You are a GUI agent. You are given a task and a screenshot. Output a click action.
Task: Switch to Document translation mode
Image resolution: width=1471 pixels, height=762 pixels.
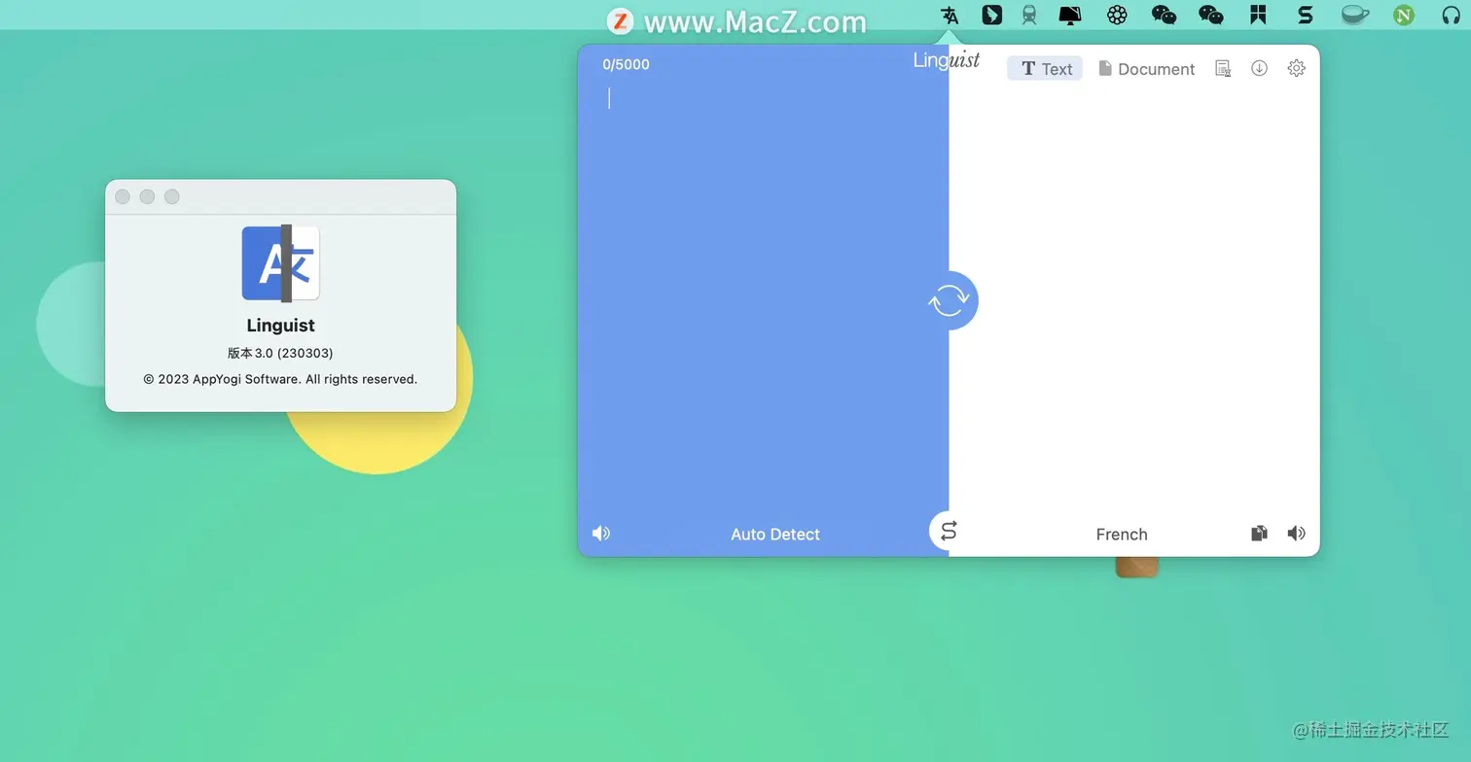(1146, 68)
